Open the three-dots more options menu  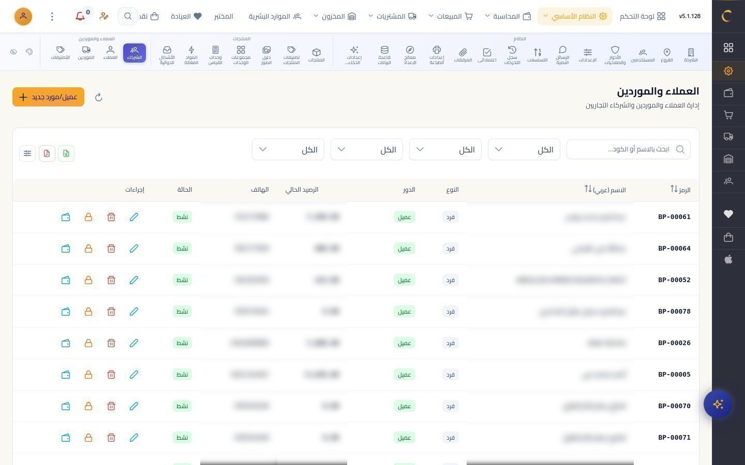pyautogui.click(x=52, y=16)
